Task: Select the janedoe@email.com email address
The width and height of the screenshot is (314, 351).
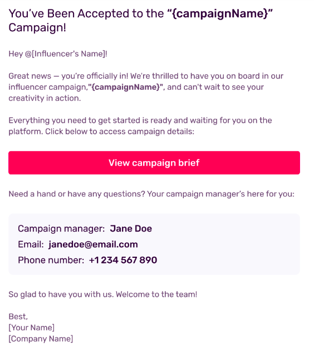Action: (93, 244)
